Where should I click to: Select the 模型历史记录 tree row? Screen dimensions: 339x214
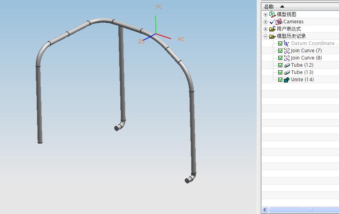[x=300, y=36]
